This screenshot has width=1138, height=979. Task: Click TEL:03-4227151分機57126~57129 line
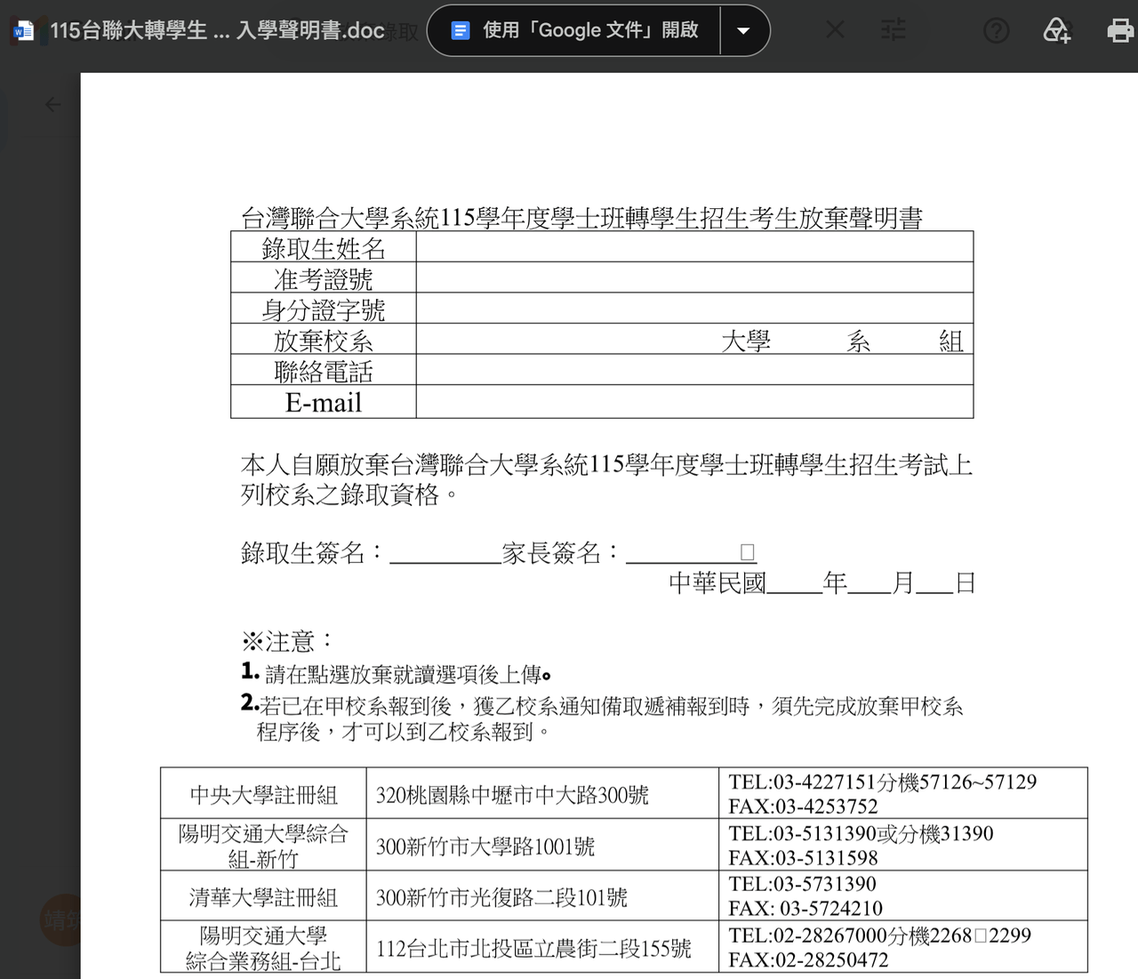pyautogui.click(x=883, y=782)
